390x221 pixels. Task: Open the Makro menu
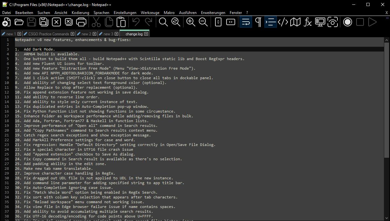pyautogui.click(x=169, y=13)
